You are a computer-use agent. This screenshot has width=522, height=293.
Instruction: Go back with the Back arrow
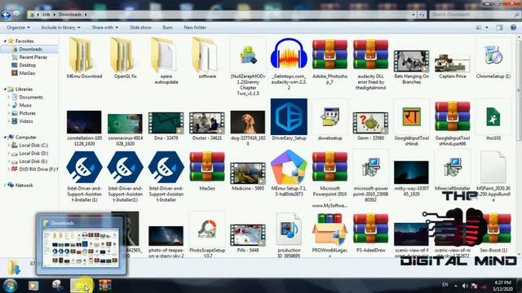click(6, 15)
